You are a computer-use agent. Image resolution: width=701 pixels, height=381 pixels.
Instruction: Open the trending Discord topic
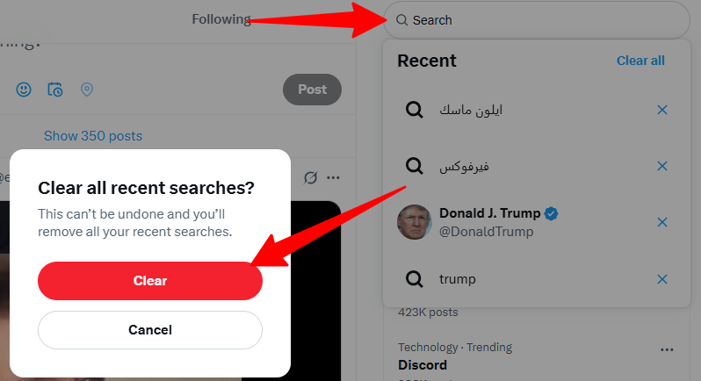coord(423,365)
